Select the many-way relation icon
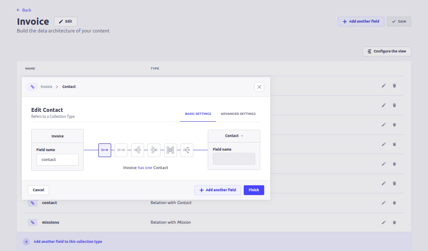 [186, 150]
